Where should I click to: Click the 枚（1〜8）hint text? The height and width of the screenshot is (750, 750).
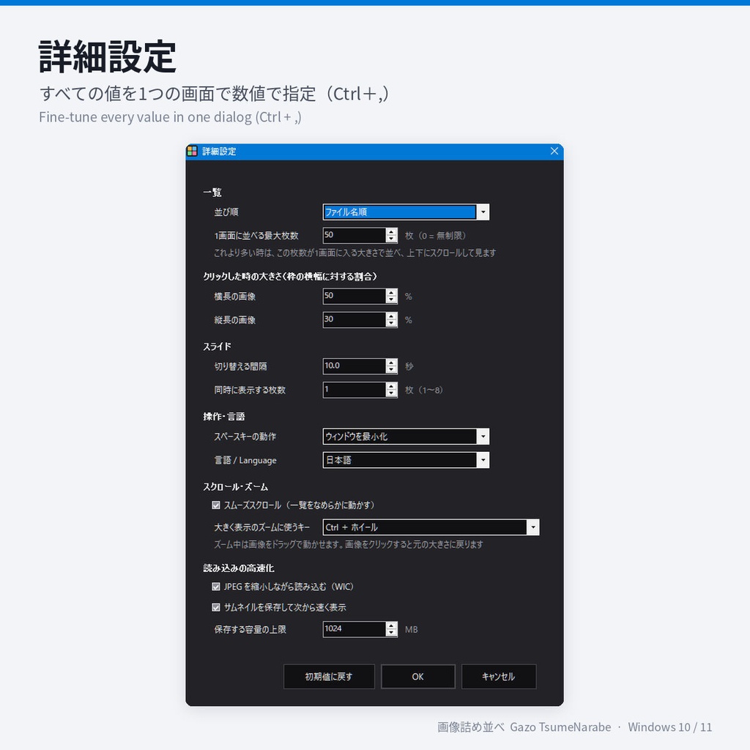click(x=424, y=390)
